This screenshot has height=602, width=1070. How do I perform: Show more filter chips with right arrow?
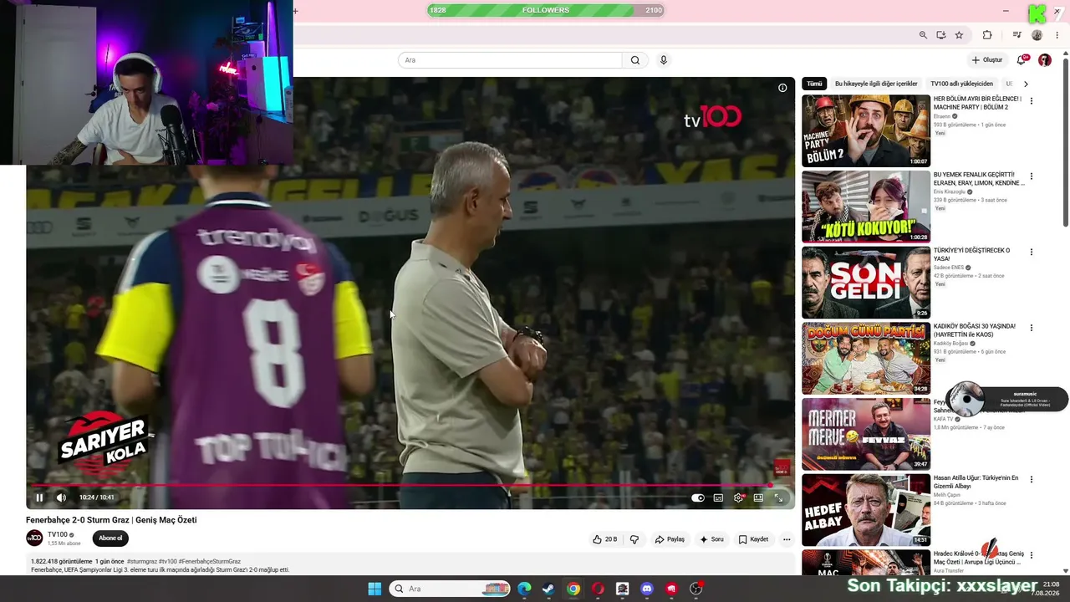1026,84
